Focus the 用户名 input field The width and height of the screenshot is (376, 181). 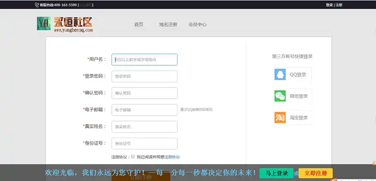coord(144,59)
